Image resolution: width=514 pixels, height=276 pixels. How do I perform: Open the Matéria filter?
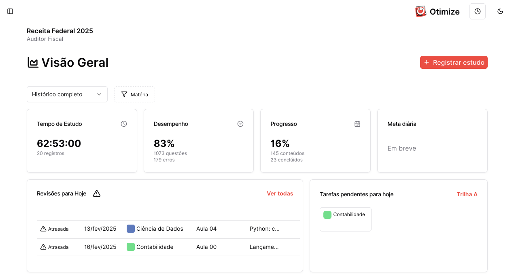coord(134,94)
